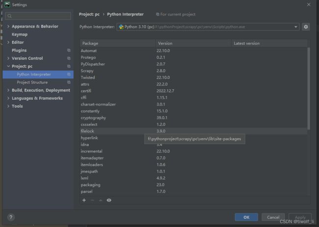Select the certifi package row
This screenshot has height=227, width=319.
point(193,91)
